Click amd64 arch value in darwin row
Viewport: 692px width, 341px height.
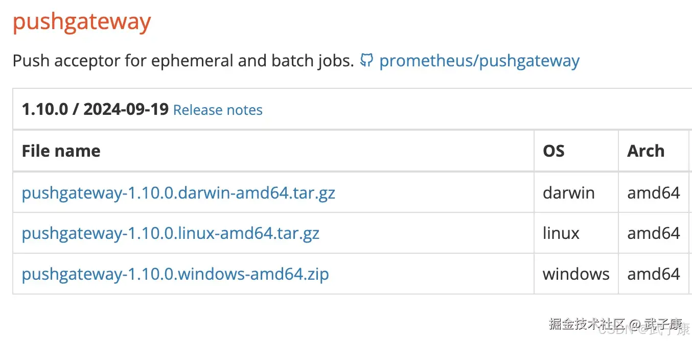click(x=654, y=192)
